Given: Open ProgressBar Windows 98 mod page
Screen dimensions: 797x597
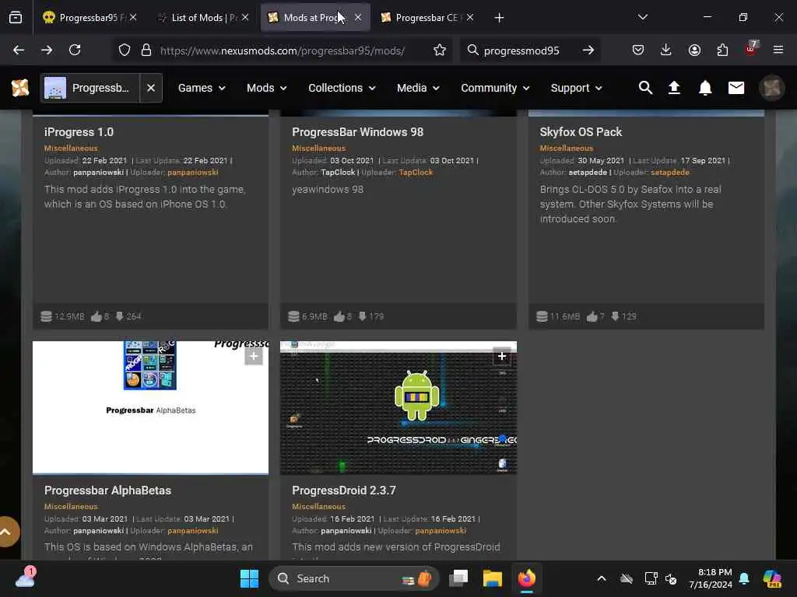Looking at the screenshot, I should [357, 132].
